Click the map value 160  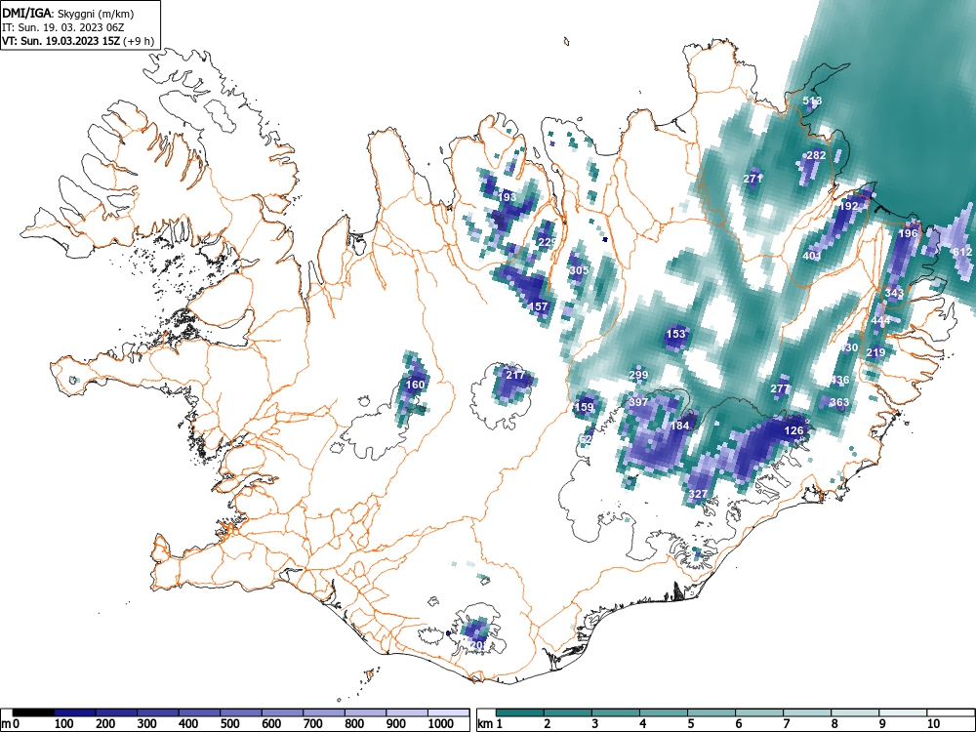tap(415, 385)
